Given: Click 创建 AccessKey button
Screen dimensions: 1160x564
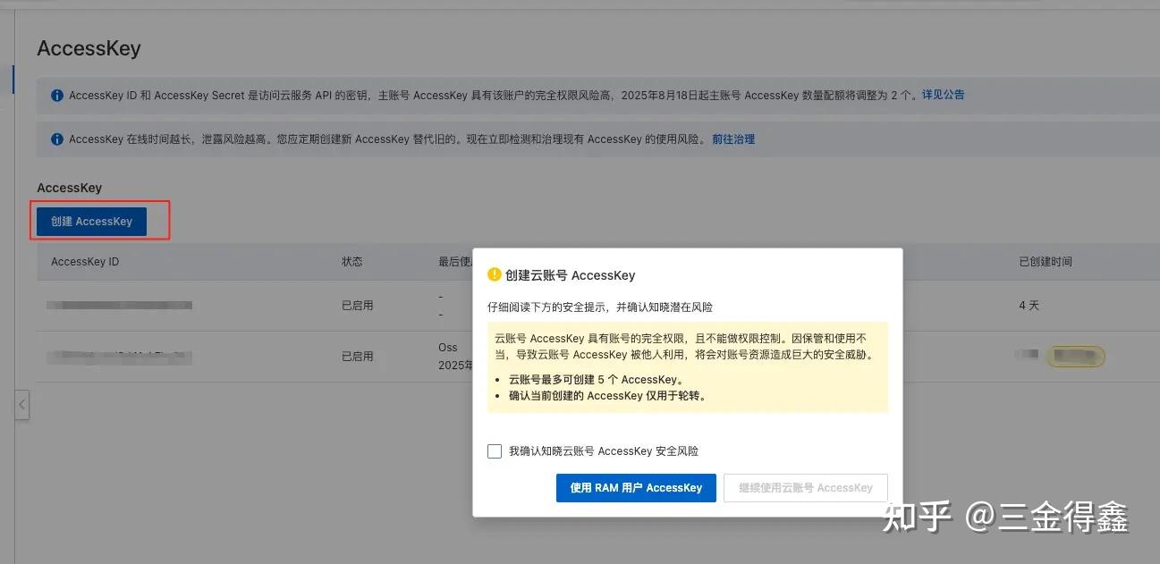Looking at the screenshot, I should tap(92, 220).
